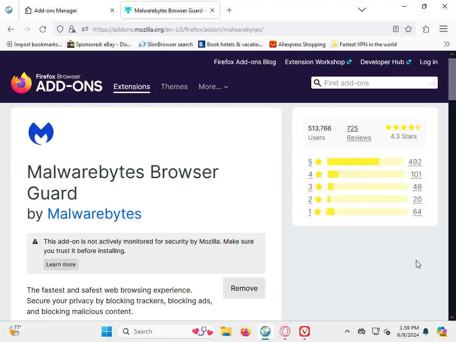456x342 pixels.
Task: Open the 48 three-star reviews count
Action: point(417,187)
